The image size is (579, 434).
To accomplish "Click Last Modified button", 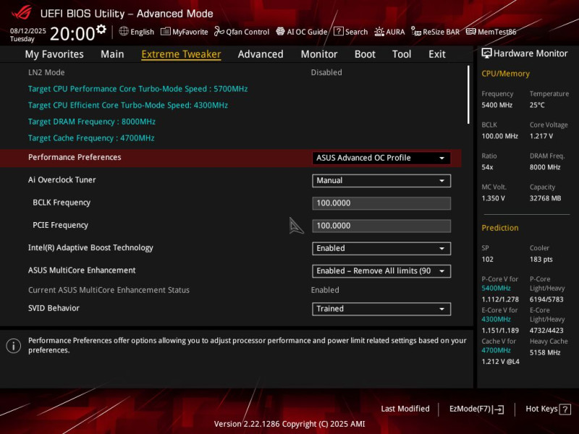I will click(x=405, y=409).
